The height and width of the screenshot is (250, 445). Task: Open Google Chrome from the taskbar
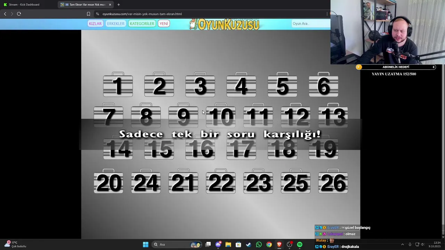tap(269, 244)
